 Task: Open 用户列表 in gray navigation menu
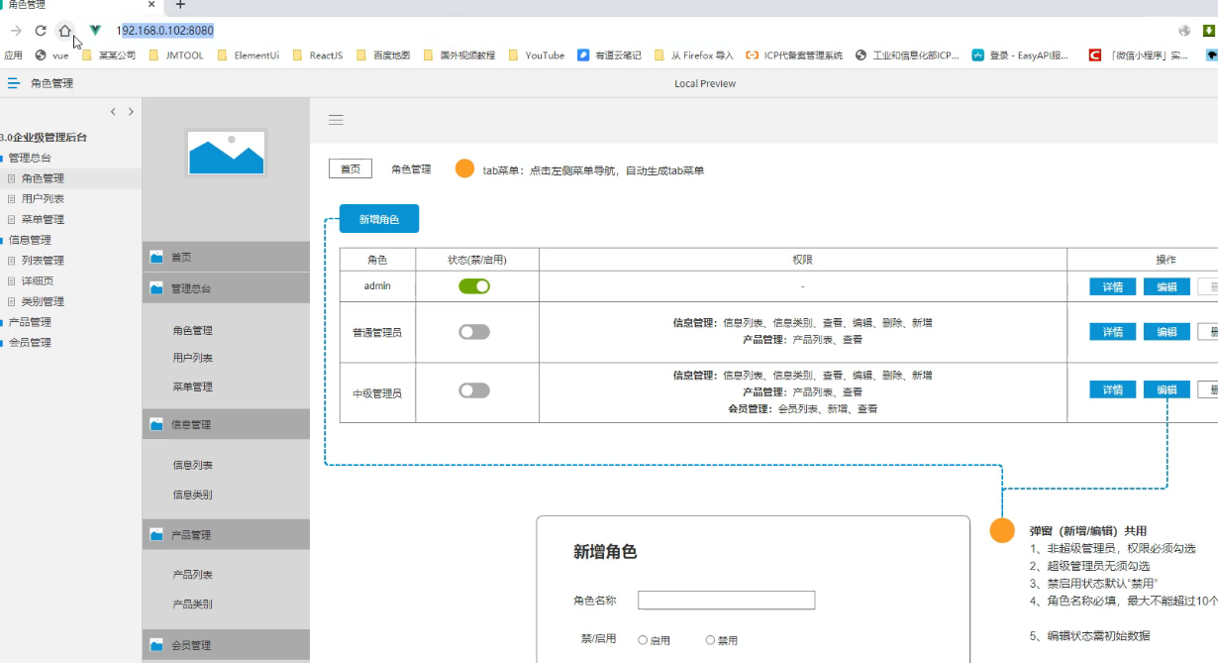point(193,358)
